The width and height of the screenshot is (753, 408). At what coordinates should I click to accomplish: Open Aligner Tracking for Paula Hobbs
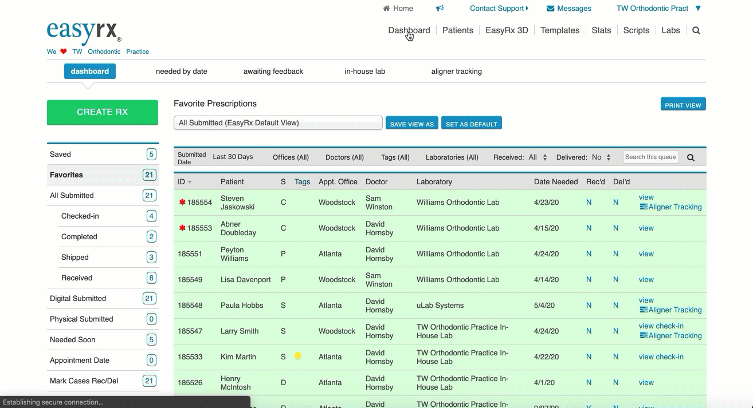(671, 310)
